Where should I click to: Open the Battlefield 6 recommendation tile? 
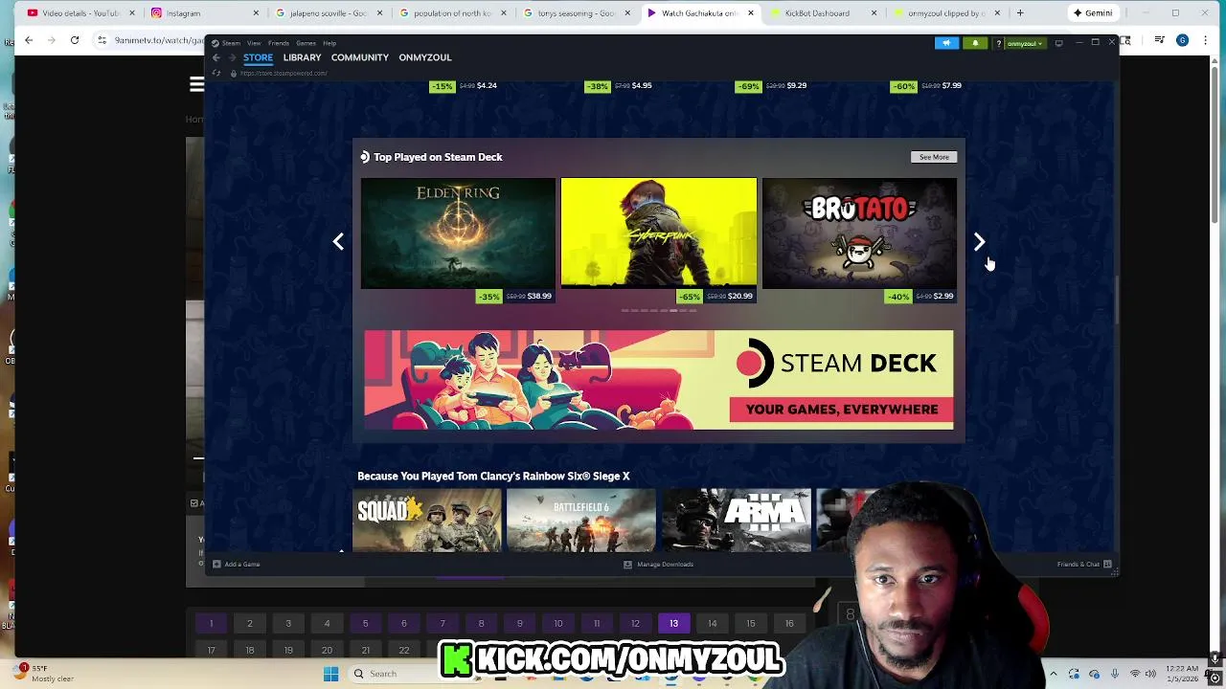(x=581, y=521)
